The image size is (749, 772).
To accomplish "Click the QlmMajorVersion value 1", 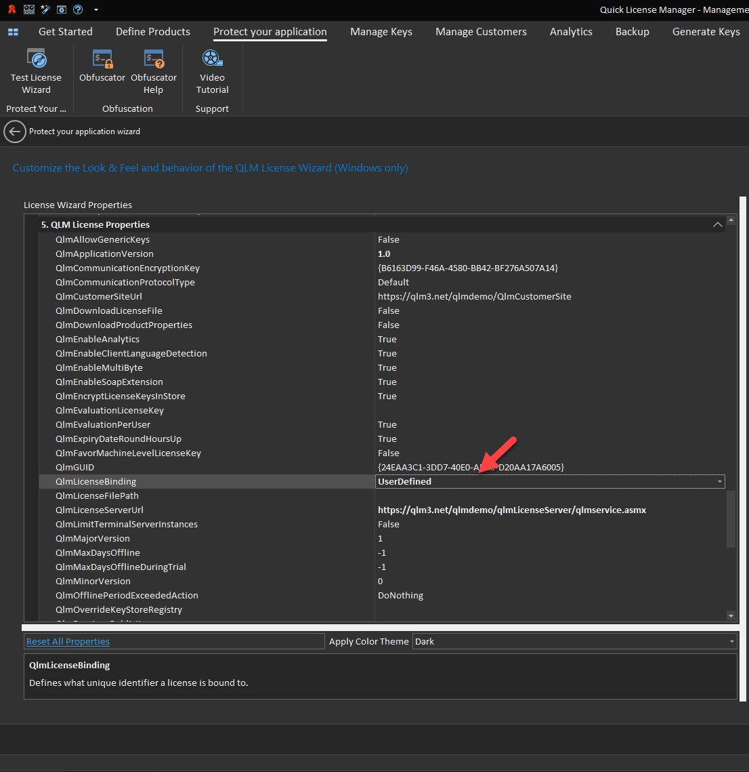I will pos(380,539).
